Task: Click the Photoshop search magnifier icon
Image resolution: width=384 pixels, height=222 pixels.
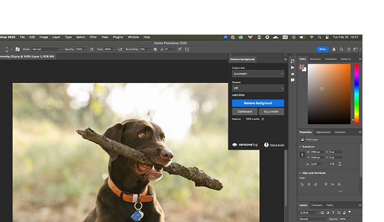Action: pyautogui.click(x=341, y=49)
